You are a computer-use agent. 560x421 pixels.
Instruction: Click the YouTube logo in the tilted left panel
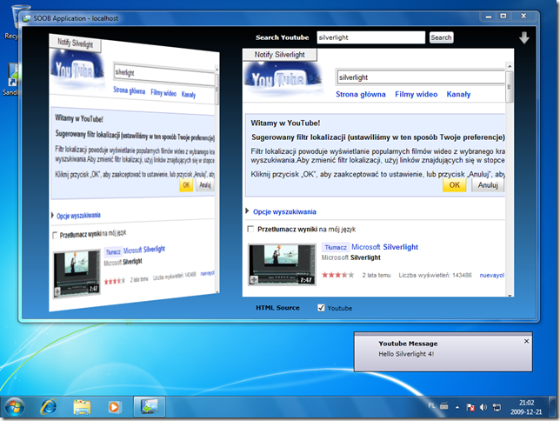coord(77,70)
